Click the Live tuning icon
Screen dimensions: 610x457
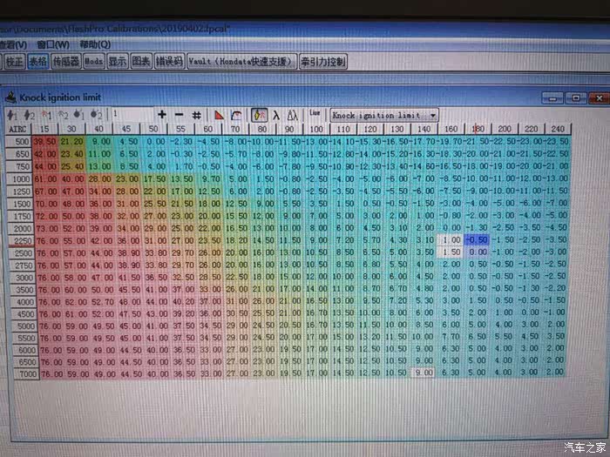(x=315, y=114)
